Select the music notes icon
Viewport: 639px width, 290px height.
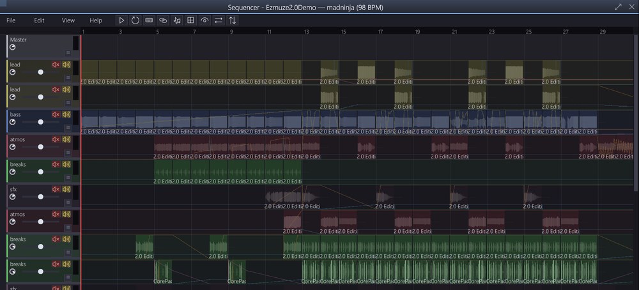coord(177,20)
